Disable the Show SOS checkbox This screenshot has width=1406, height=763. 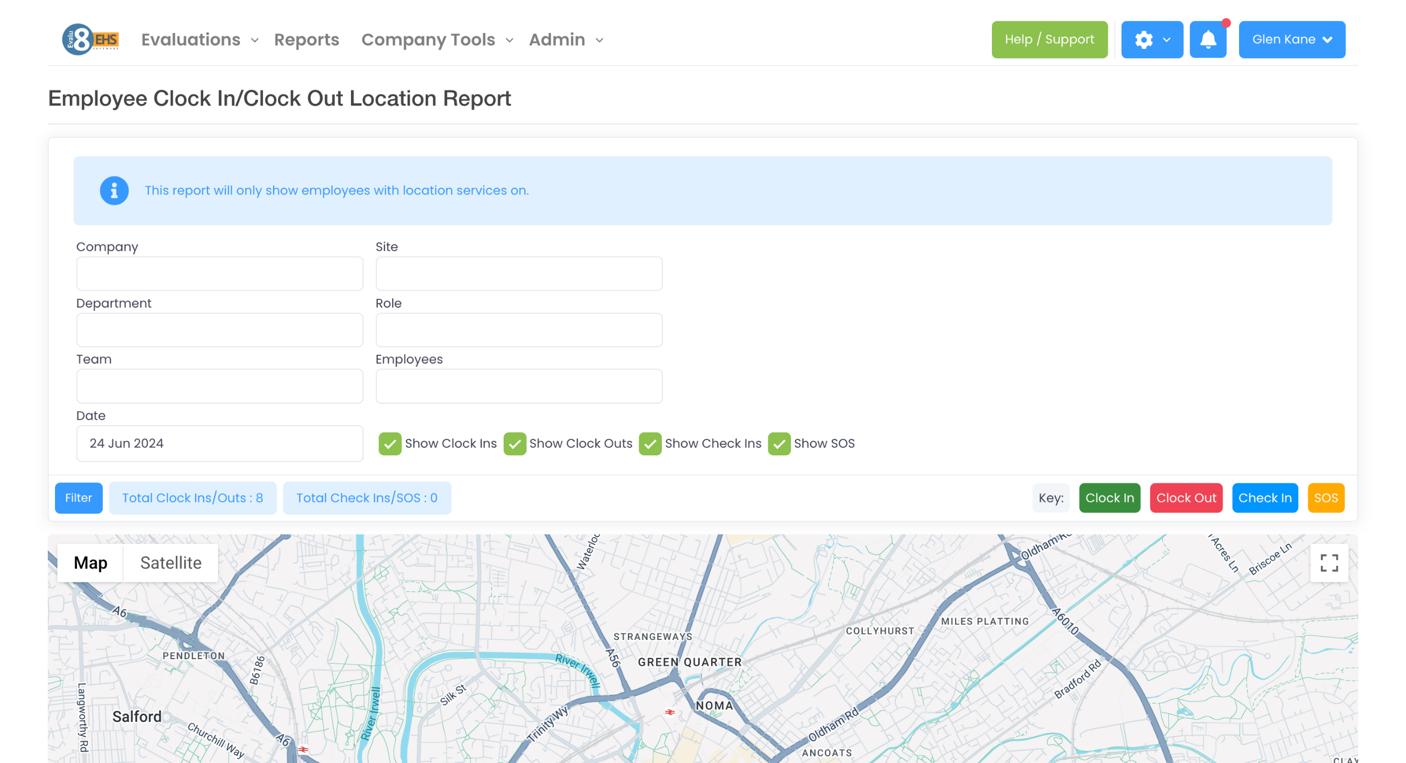pos(779,444)
